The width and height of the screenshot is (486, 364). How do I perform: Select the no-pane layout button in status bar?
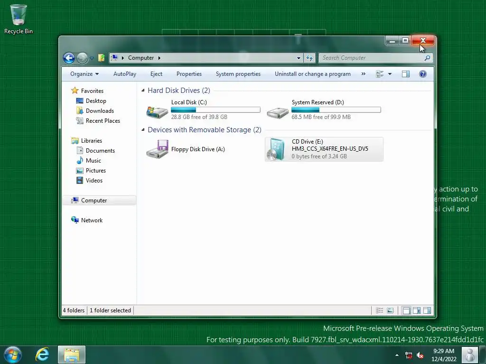(x=406, y=310)
